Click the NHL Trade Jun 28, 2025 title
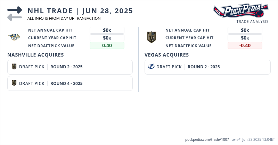 [80, 11]
